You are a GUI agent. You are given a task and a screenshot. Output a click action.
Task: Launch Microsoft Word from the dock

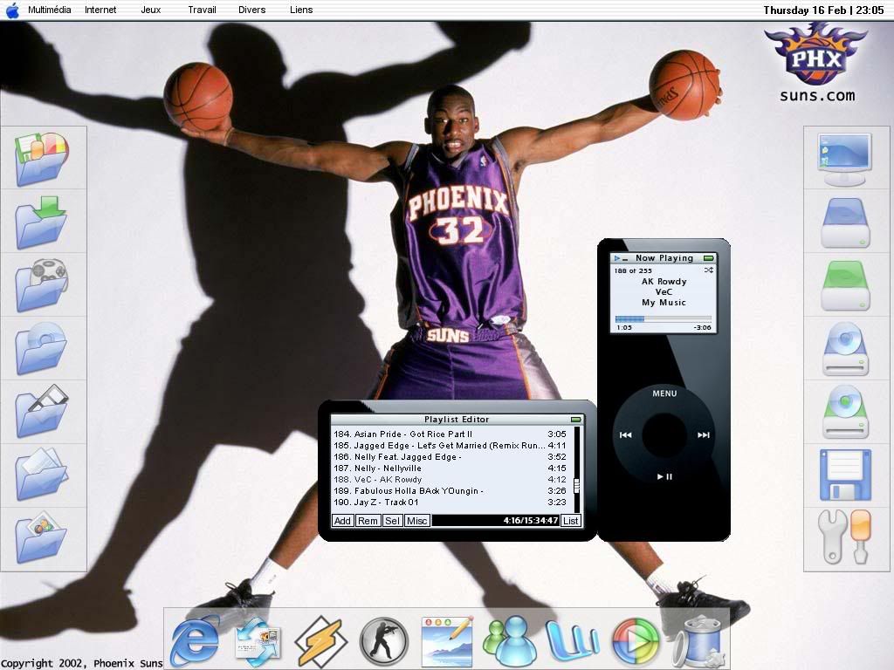[573, 641]
